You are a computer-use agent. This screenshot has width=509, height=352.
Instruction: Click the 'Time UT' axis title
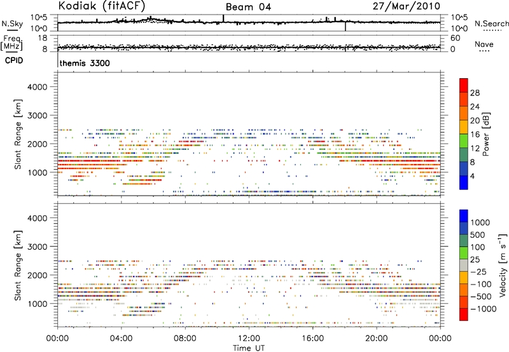[x=249, y=348]
